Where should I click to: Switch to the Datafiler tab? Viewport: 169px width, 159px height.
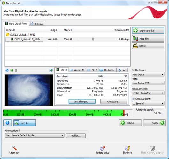pos(37,24)
